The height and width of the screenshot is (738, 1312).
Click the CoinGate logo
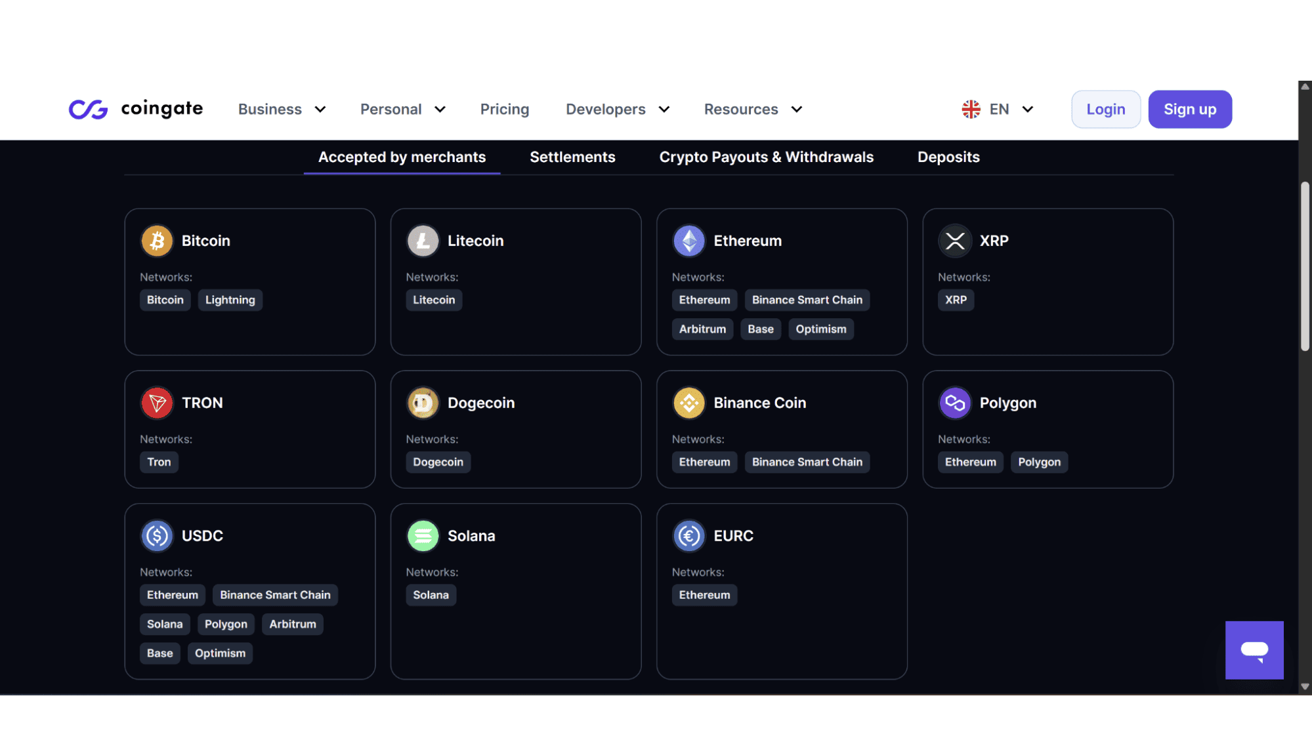click(136, 109)
